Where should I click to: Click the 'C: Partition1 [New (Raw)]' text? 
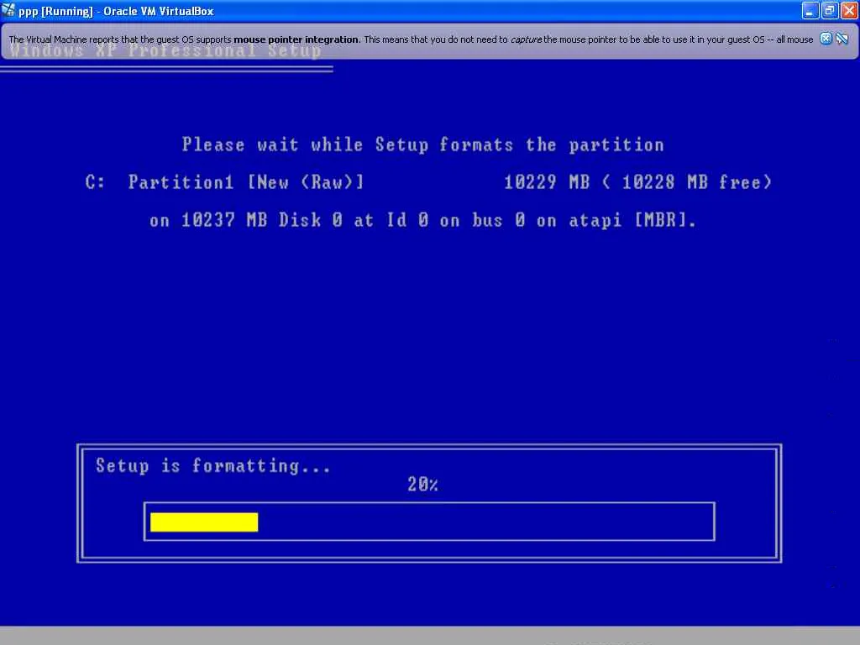click(225, 182)
